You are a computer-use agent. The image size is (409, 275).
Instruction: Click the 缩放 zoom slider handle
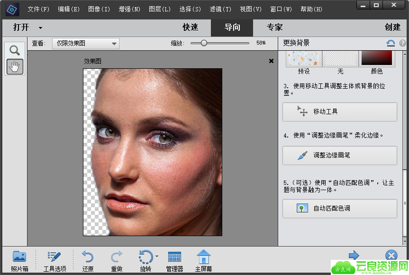(x=204, y=43)
